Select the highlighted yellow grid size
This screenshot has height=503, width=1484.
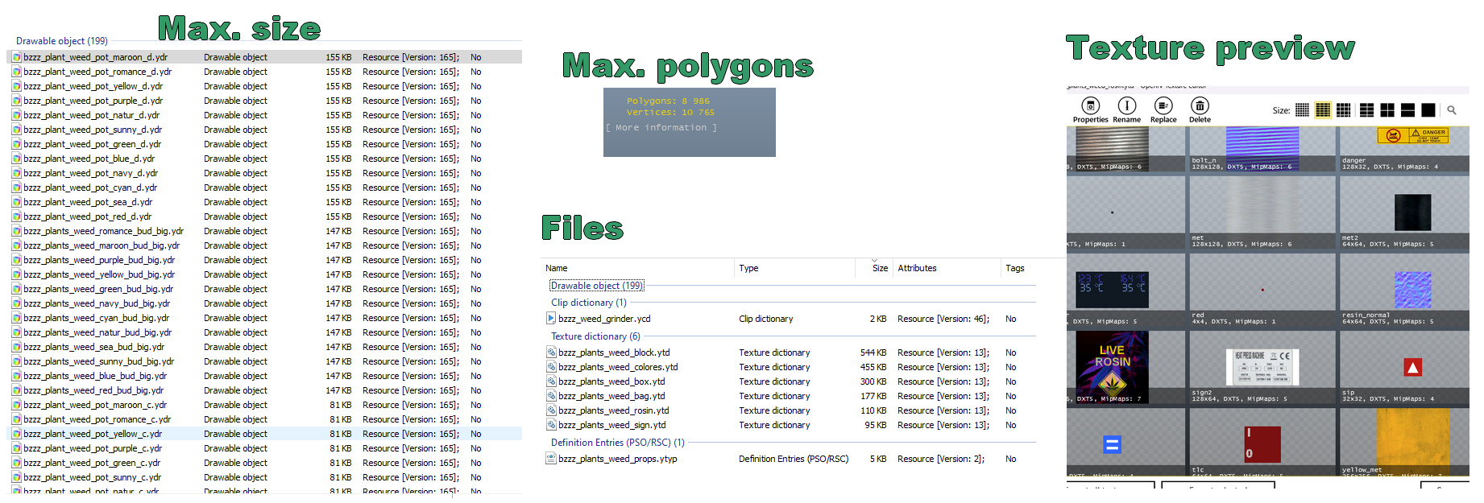[1323, 110]
